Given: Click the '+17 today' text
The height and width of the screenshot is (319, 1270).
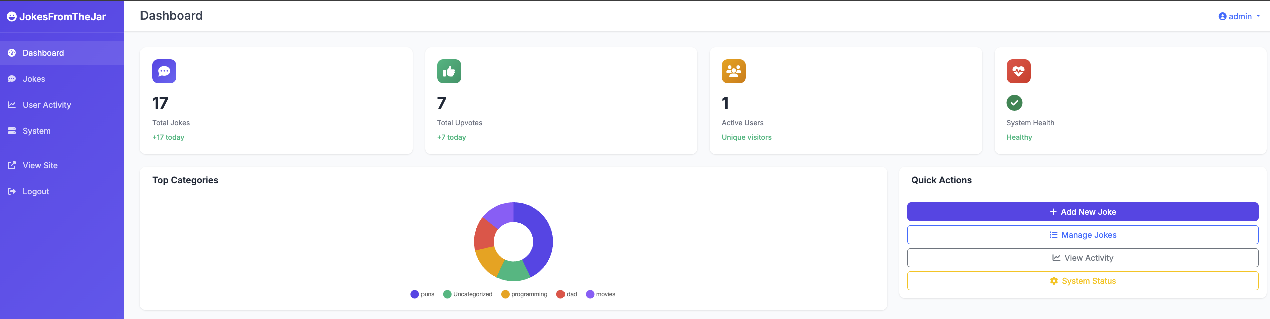Looking at the screenshot, I should [168, 137].
